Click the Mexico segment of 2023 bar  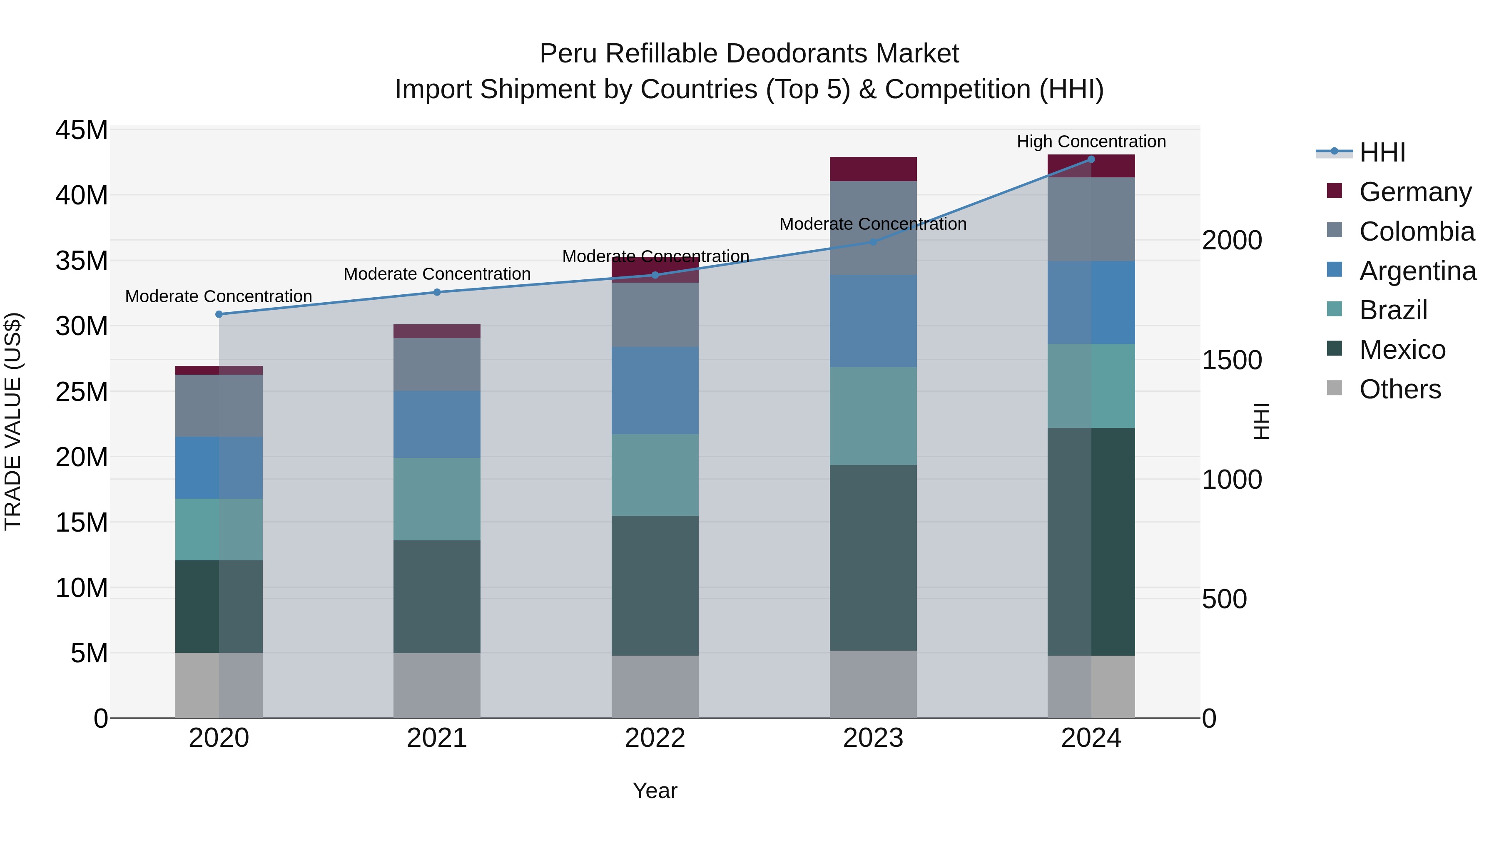pyautogui.click(x=873, y=557)
